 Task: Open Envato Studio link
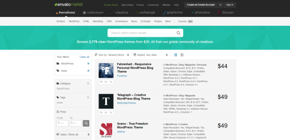pyautogui.click(x=111, y=5)
